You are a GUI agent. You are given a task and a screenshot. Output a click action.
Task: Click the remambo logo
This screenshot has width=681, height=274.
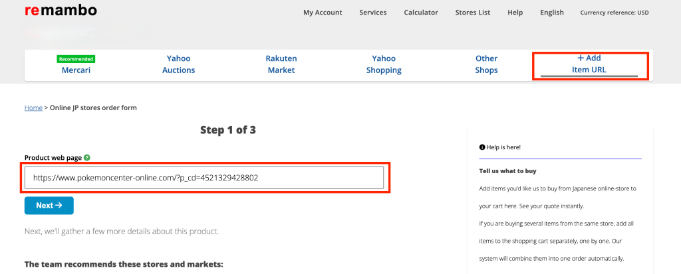(61, 11)
